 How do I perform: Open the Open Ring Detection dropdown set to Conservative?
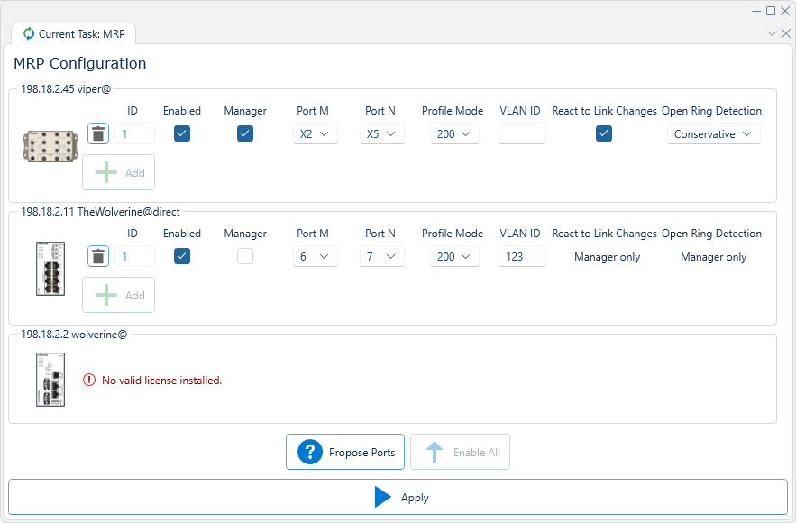pos(713,133)
